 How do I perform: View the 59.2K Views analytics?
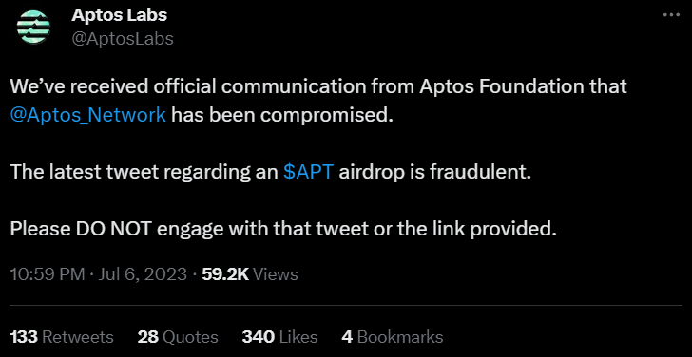pos(249,274)
